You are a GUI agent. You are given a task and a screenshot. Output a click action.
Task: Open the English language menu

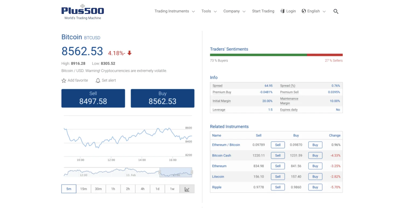click(313, 11)
